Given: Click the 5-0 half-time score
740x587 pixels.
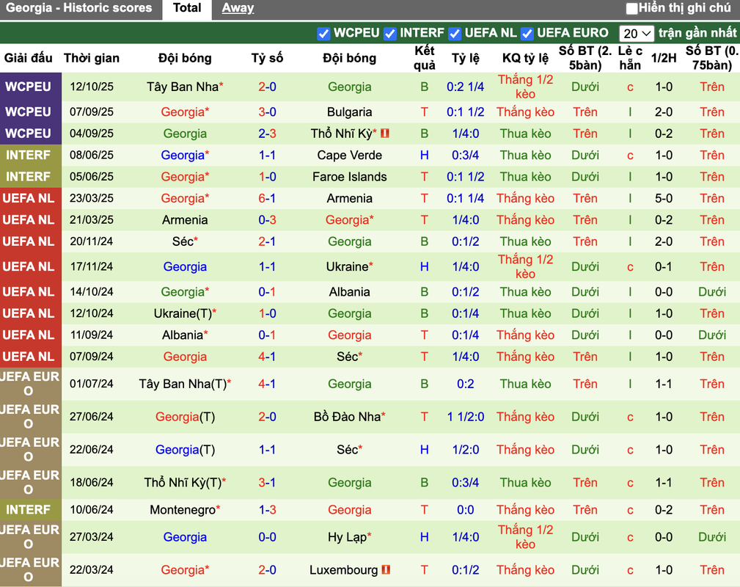Looking at the screenshot, I should coord(664,198).
